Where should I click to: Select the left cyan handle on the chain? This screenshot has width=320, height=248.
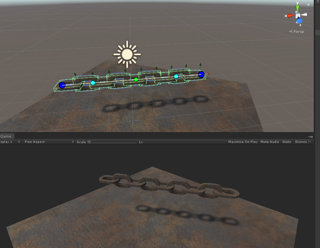[93, 83]
